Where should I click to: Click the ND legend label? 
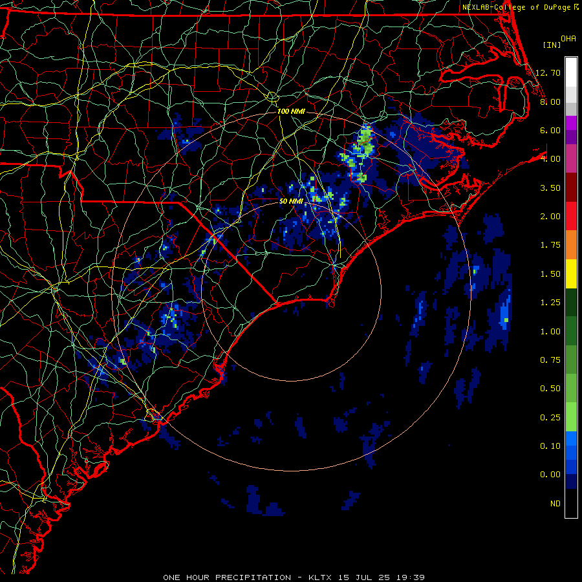pos(555,504)
